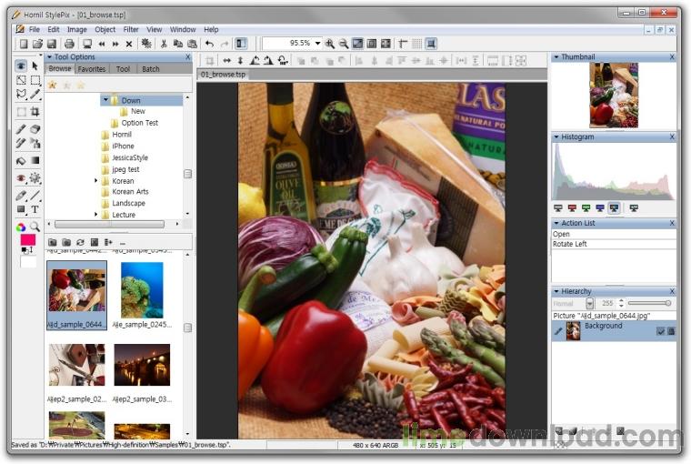This screenshot has height=464, width=691.
Task: Select the Text tool
Action: click(x=35, y=209)
